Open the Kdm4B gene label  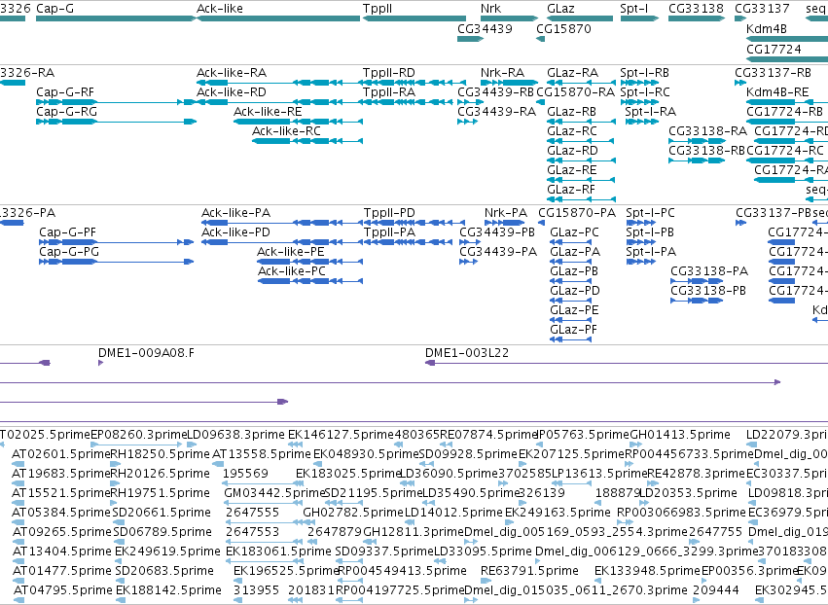click(767, 28)
